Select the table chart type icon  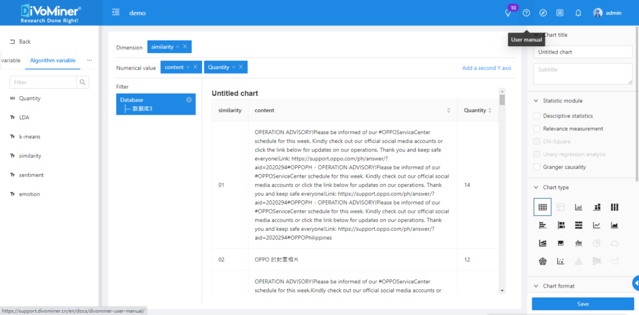tap(542, 207)
